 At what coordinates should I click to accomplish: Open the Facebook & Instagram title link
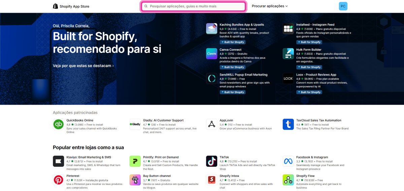tap(312, 157)
